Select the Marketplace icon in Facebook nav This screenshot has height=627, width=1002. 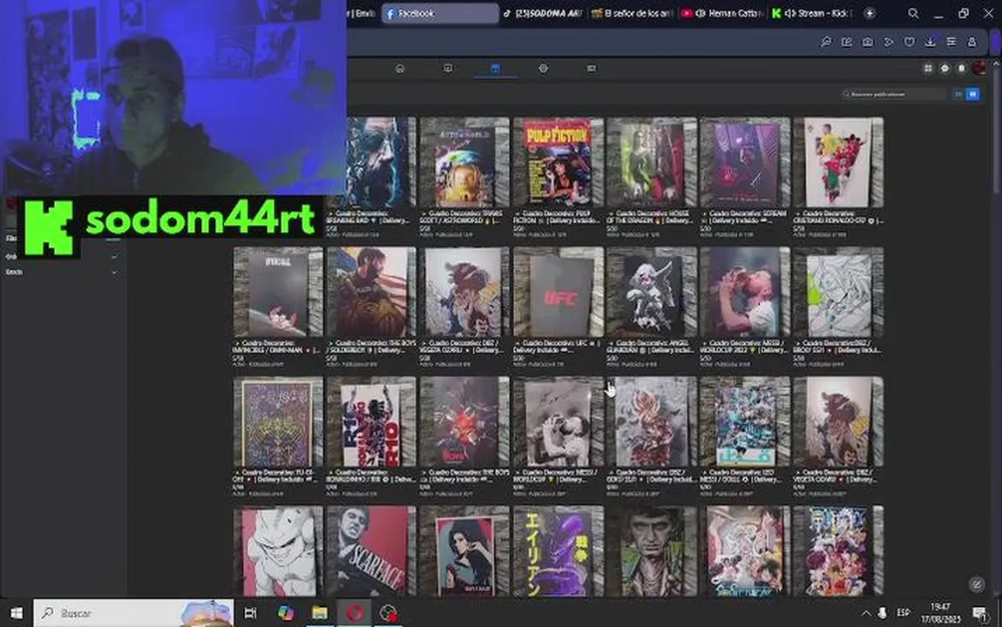(495, 68)
